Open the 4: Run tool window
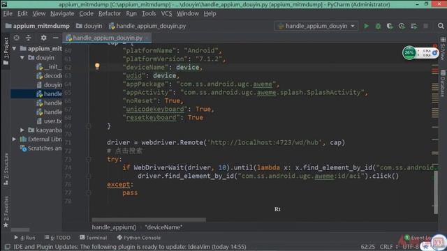Viewport: 447px width, 251px height. pyautogui.click(x=25, y=238)
